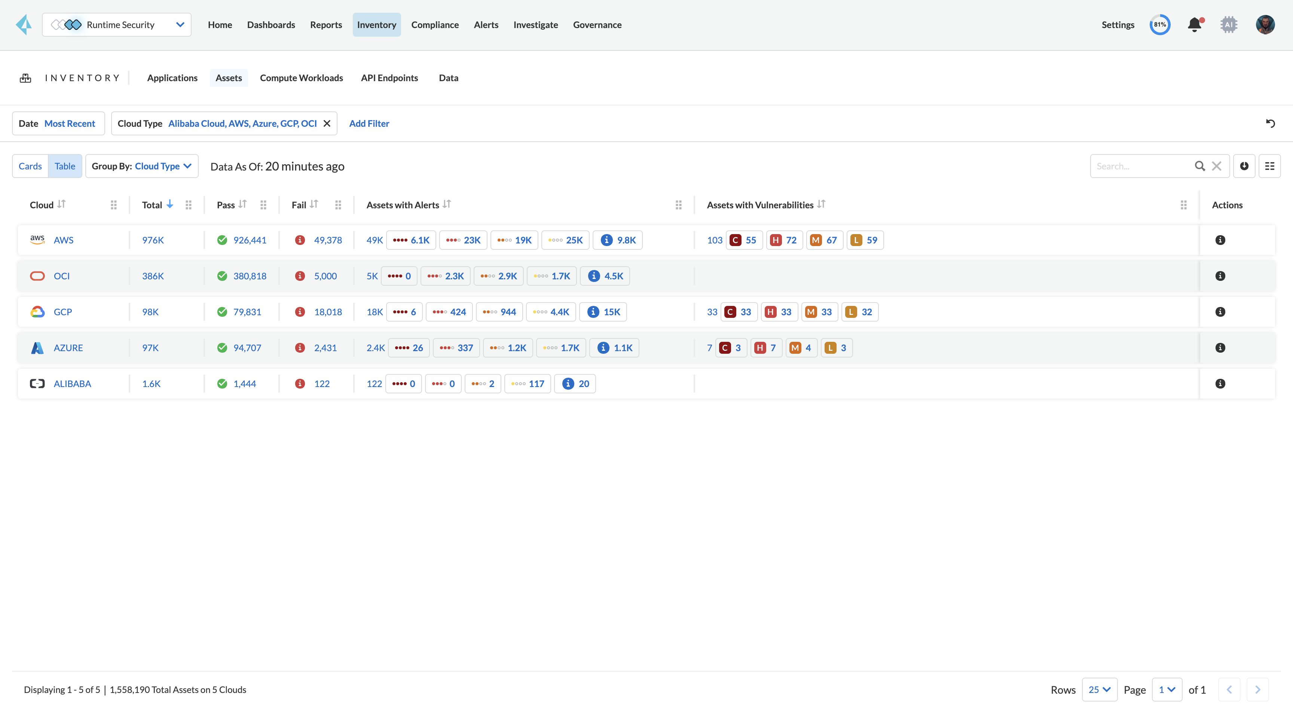Open the Rows per page dropdown
Viewport: 1293px width, 718px height.
pyautogui.click(x=1099, y=689)
